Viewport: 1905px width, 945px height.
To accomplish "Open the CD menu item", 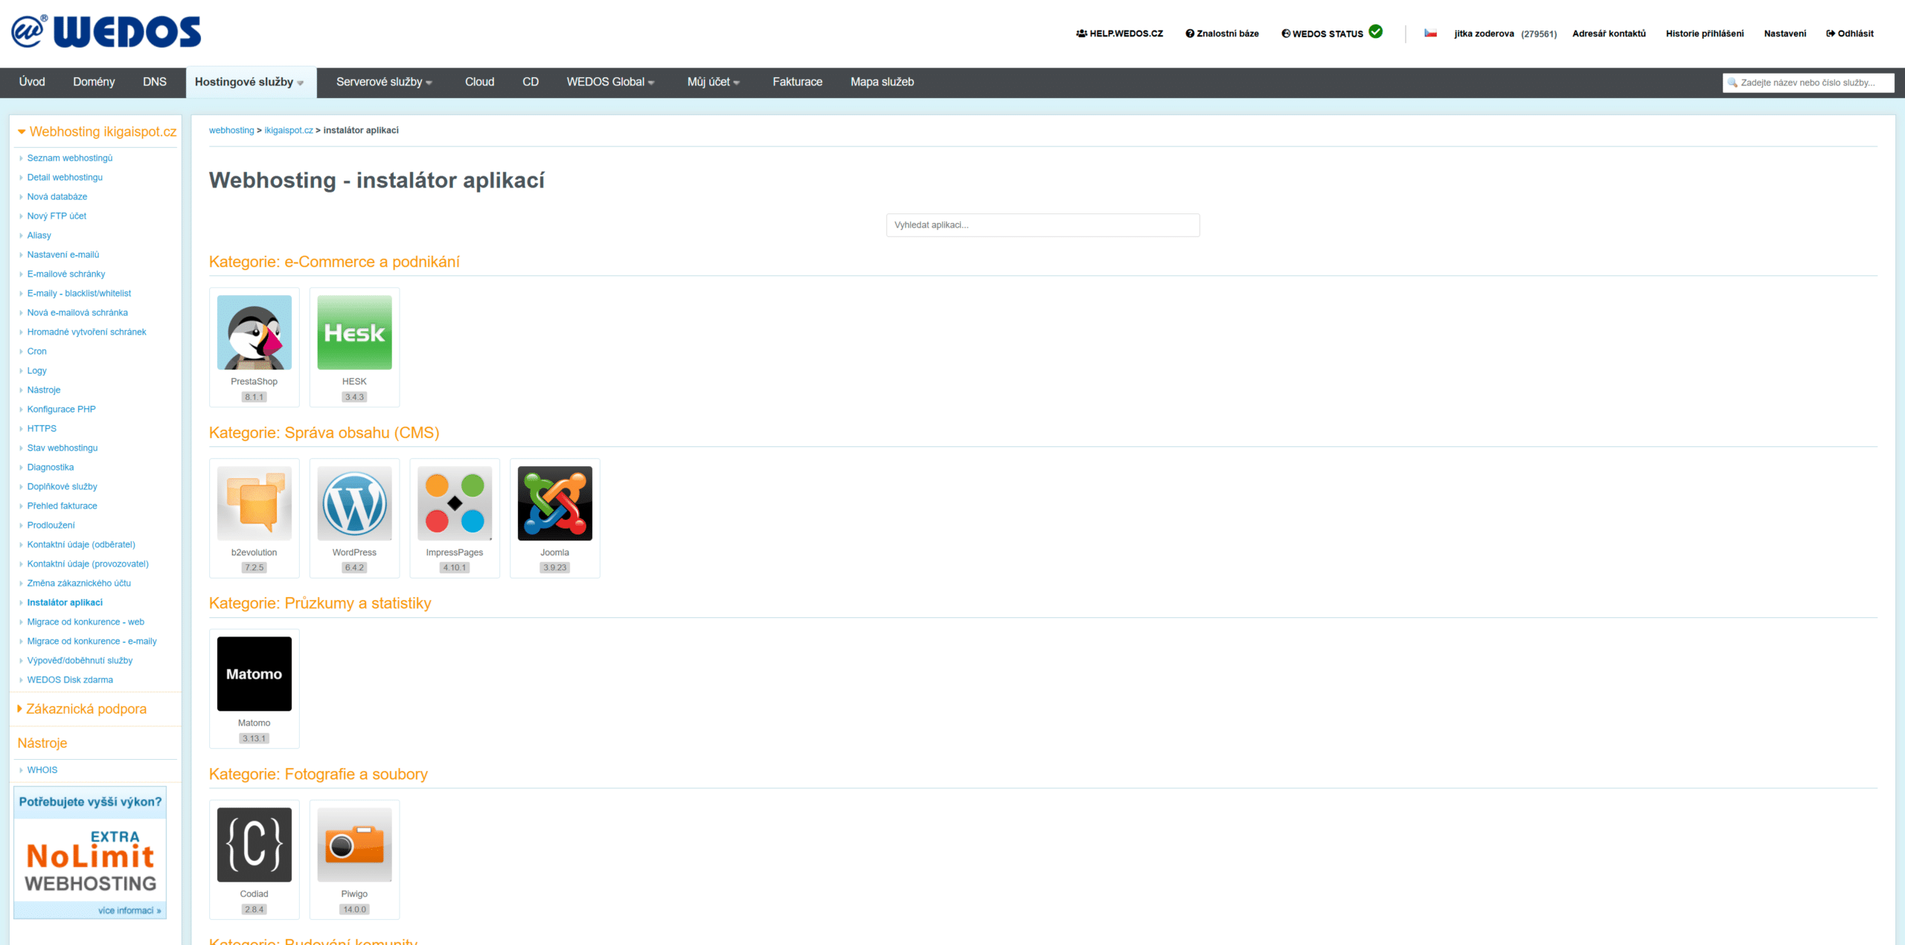I will (x=531, y=82).
